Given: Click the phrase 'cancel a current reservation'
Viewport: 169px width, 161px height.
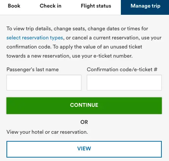Looking at the screenshot, I should click(x=106, y=38).
